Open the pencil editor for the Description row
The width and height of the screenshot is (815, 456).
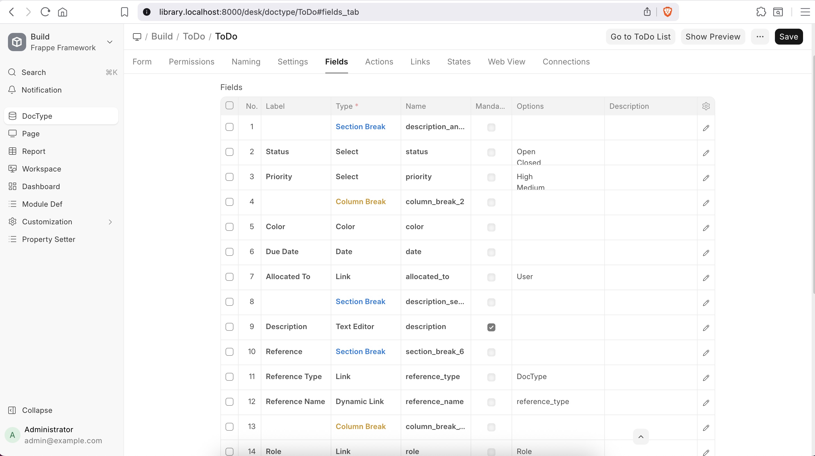(706, 328)
